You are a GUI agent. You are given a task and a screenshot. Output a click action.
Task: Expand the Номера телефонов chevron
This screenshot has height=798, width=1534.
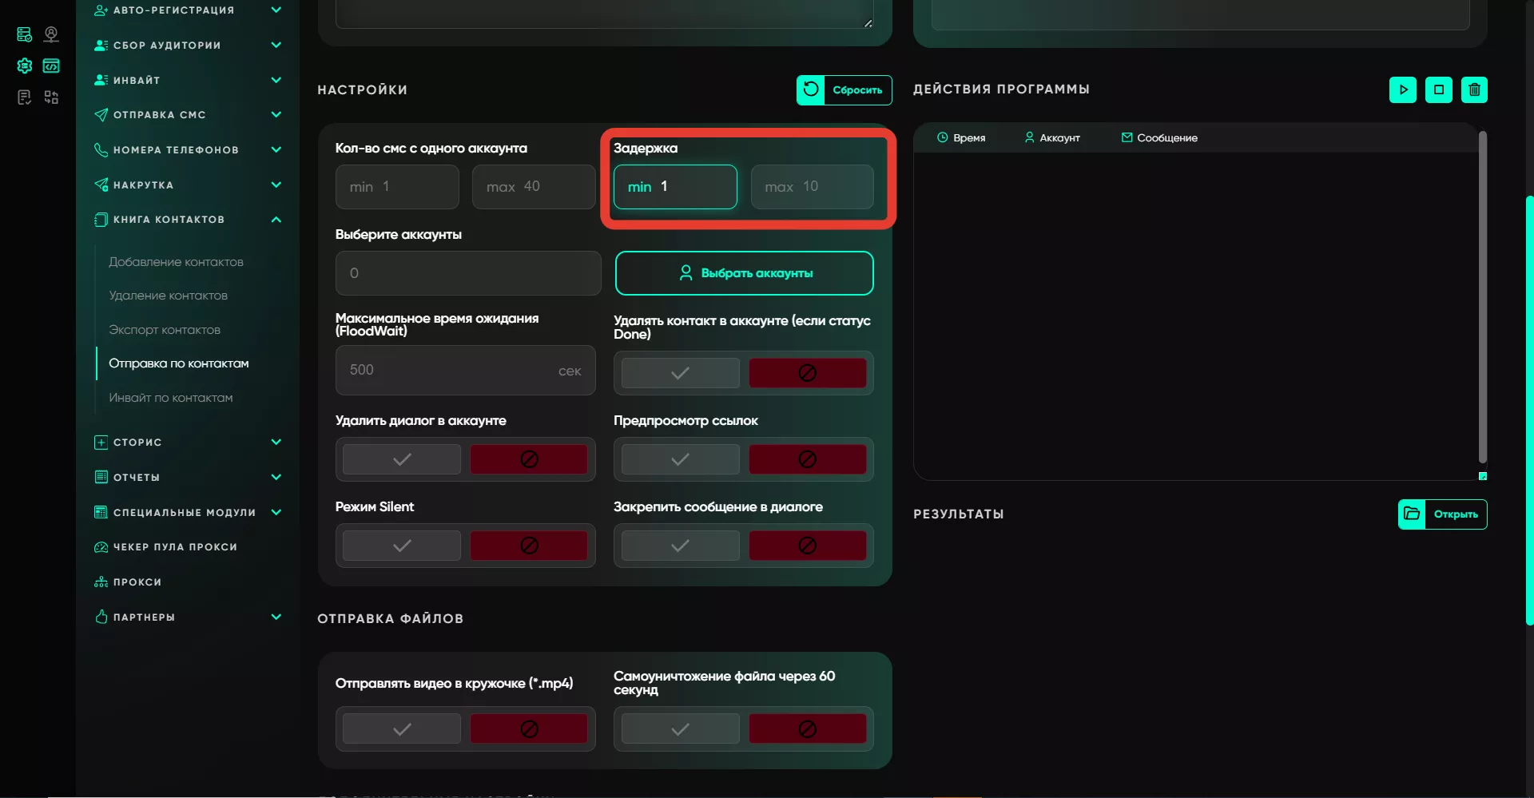[276, 149]
